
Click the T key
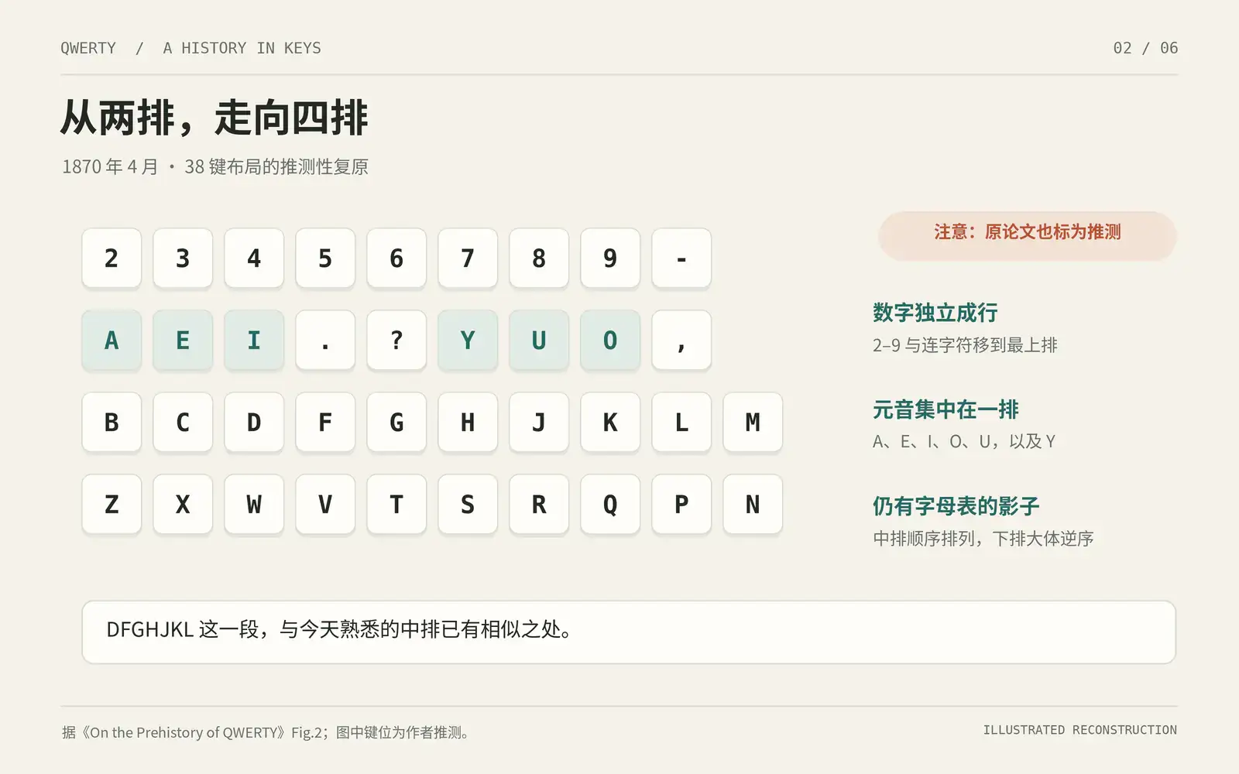coord(396,504)
